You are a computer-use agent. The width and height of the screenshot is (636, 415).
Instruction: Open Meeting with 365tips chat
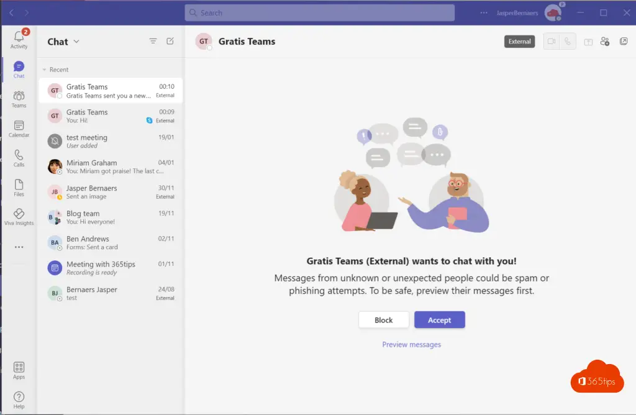pyautogui.click(x=111, y=268)
